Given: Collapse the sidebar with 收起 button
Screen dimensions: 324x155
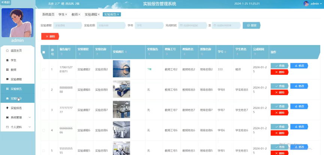Looking at the screenshot, I should pos(6,3).
